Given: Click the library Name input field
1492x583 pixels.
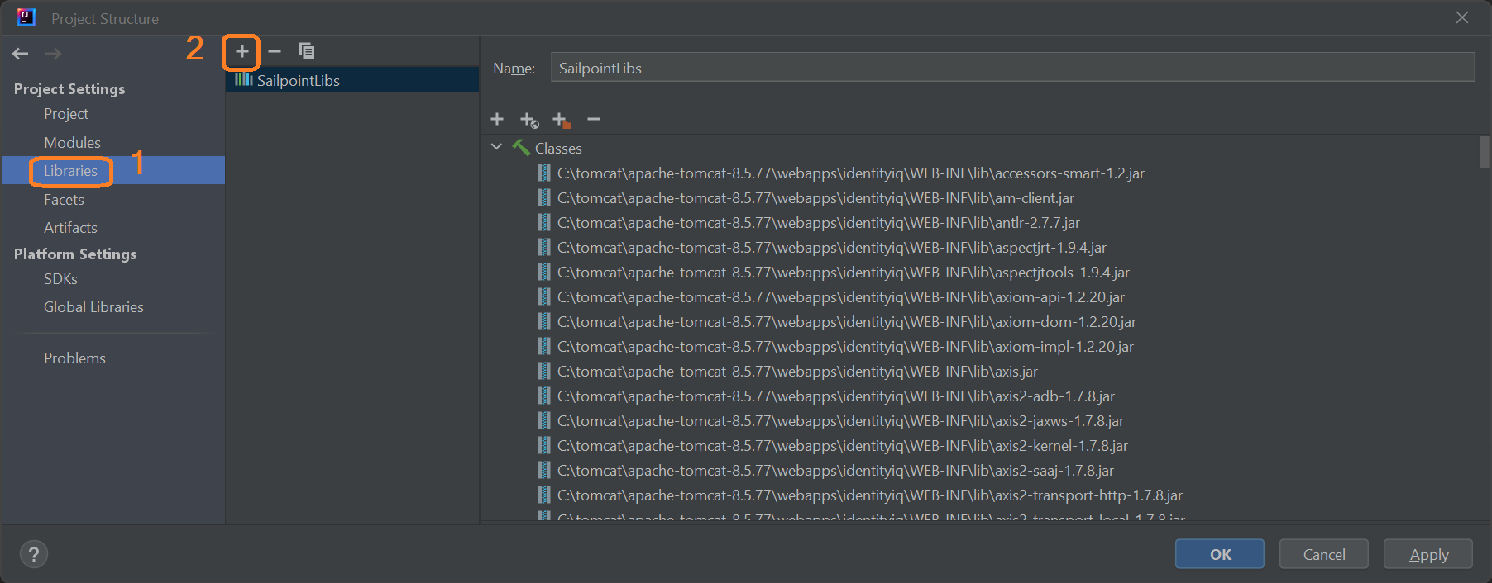Looking at the screenshot, I should [x=1013, y=68].
